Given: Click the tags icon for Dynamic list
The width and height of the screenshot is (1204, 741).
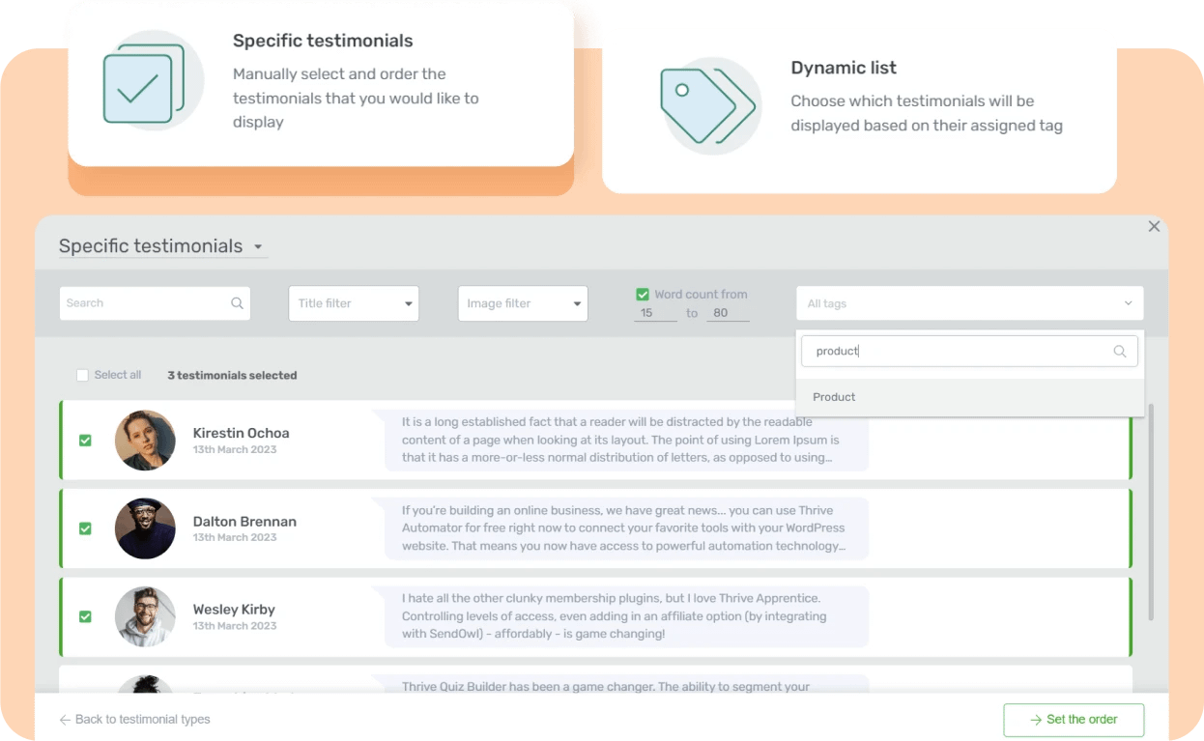Looking at the screenshot, I should click(x=710, y=104).
